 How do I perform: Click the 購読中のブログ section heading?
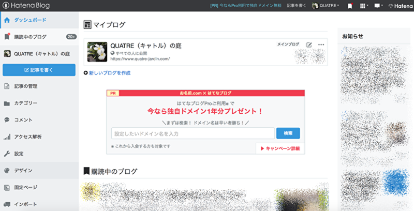click(x=114, y=171)
